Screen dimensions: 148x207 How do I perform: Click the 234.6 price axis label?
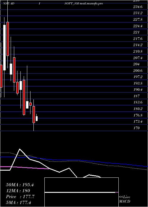[x=138, y=7]
